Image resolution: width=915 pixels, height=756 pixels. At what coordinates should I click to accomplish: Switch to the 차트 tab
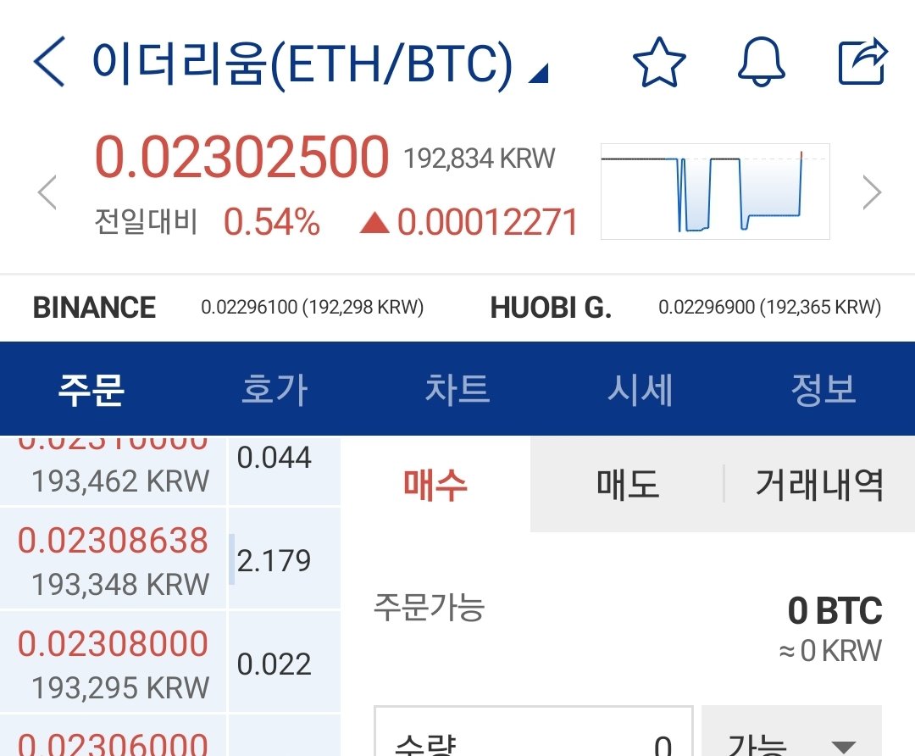tap(457, 390)
